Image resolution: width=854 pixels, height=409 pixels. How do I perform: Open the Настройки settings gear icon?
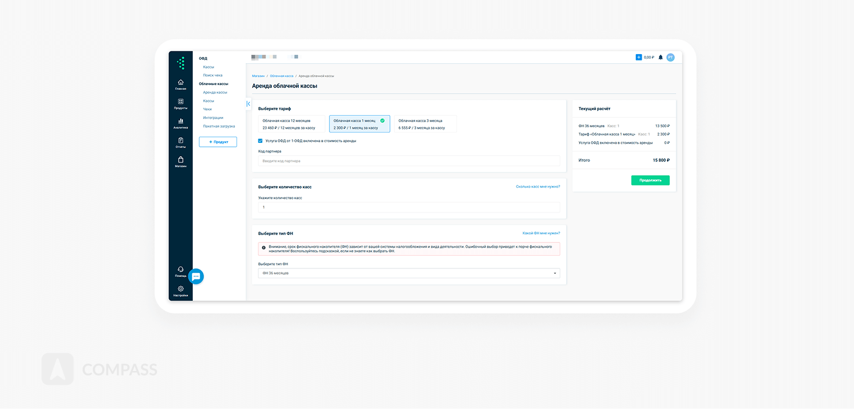click(181, 289)
